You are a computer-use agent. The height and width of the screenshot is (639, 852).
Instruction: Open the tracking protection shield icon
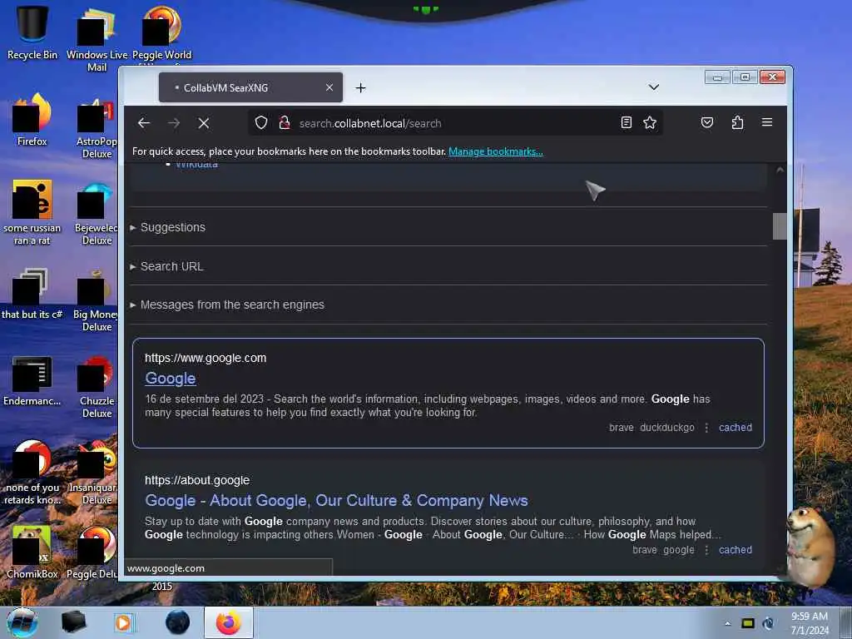pos(261,123)
